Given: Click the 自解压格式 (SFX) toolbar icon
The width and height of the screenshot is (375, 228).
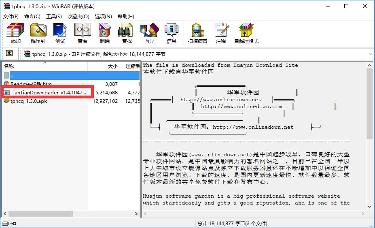Looking at the screenshot, I should pos(246,30).
